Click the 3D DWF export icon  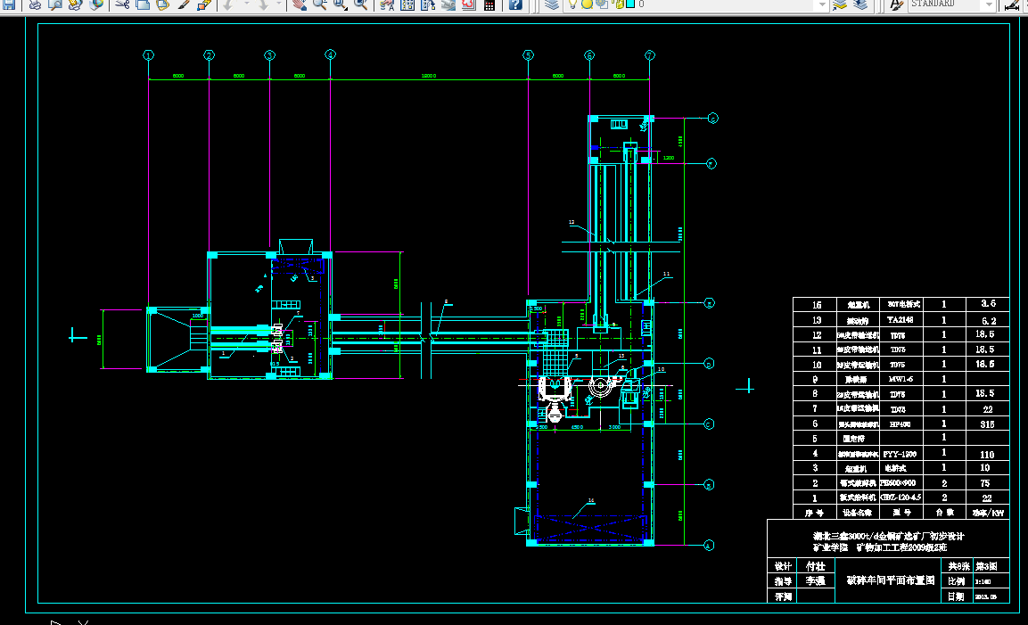[x=95, y=4]
